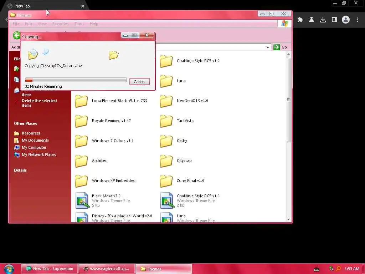Select the ChaNinja Style RC5 v1.0 folder icon
The height and width of the screenshot is (274, 365).
click(x=166, y=61)
